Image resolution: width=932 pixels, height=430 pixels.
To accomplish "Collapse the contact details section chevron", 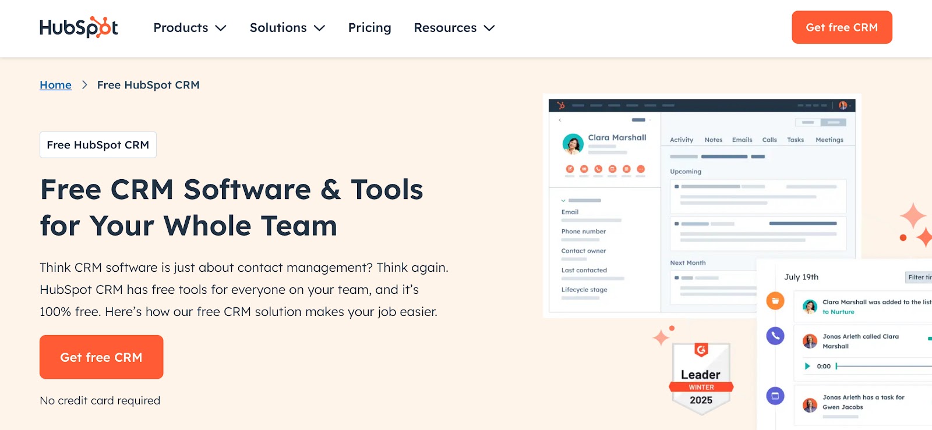I will (x=563, y=200).
